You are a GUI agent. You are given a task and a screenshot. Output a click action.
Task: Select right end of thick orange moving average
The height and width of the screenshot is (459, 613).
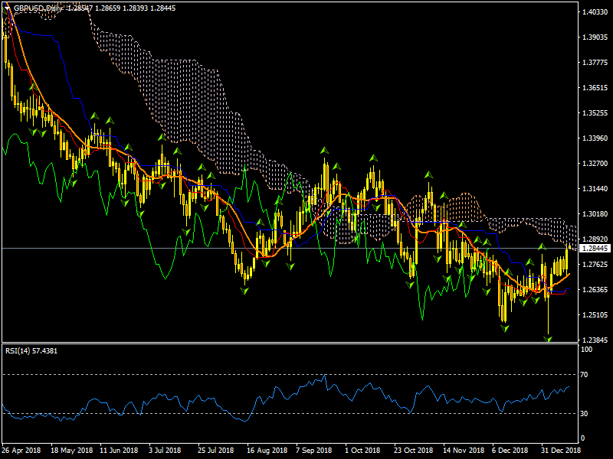pyautogui.click(x=568, y=274)
